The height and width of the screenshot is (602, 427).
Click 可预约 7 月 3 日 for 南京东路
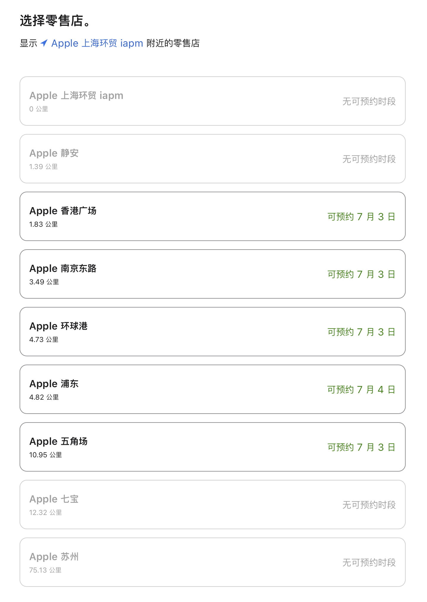[361, 274]
